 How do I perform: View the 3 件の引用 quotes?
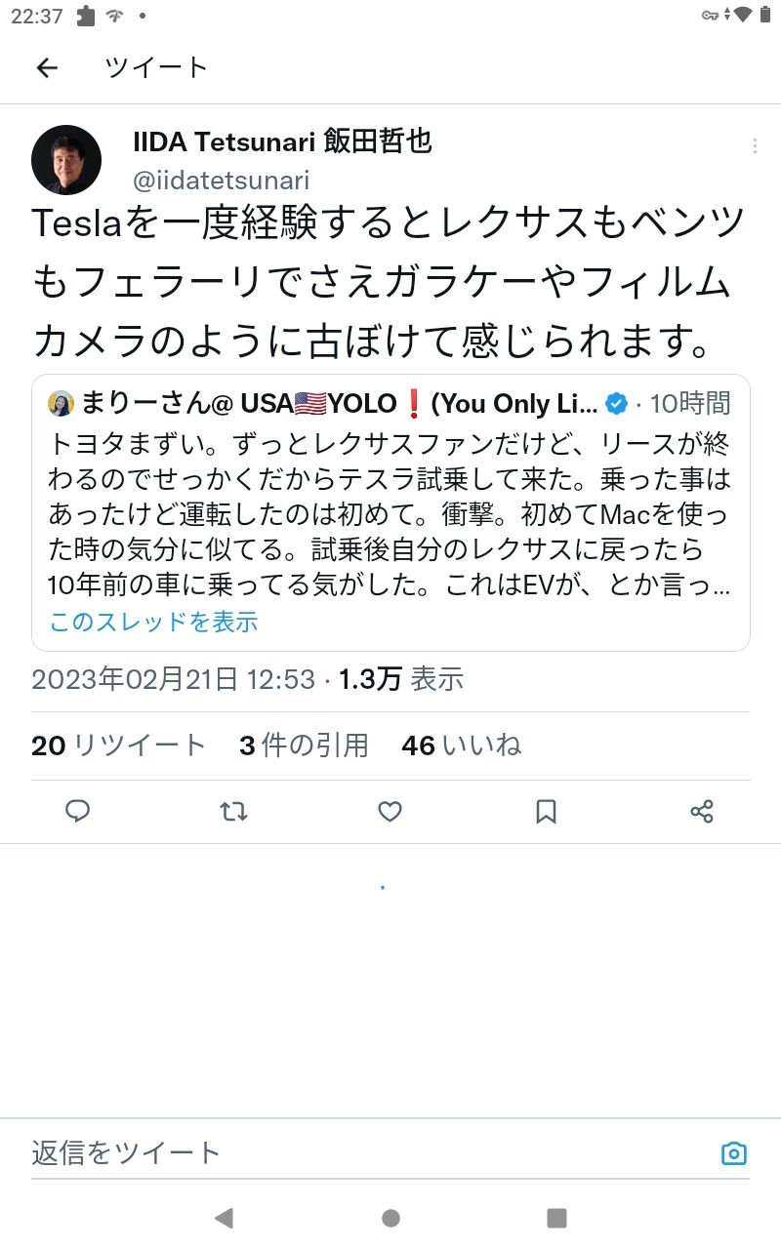coord(304,745)
